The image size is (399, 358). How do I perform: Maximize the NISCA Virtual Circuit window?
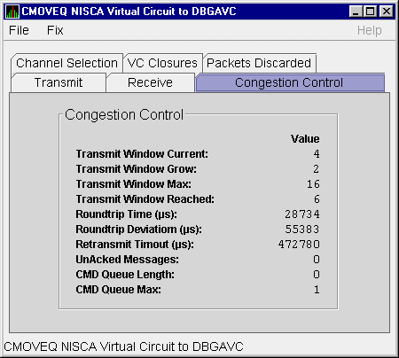370,12
